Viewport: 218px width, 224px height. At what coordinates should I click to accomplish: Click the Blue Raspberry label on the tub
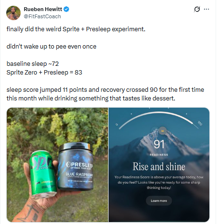click(79, 174)
